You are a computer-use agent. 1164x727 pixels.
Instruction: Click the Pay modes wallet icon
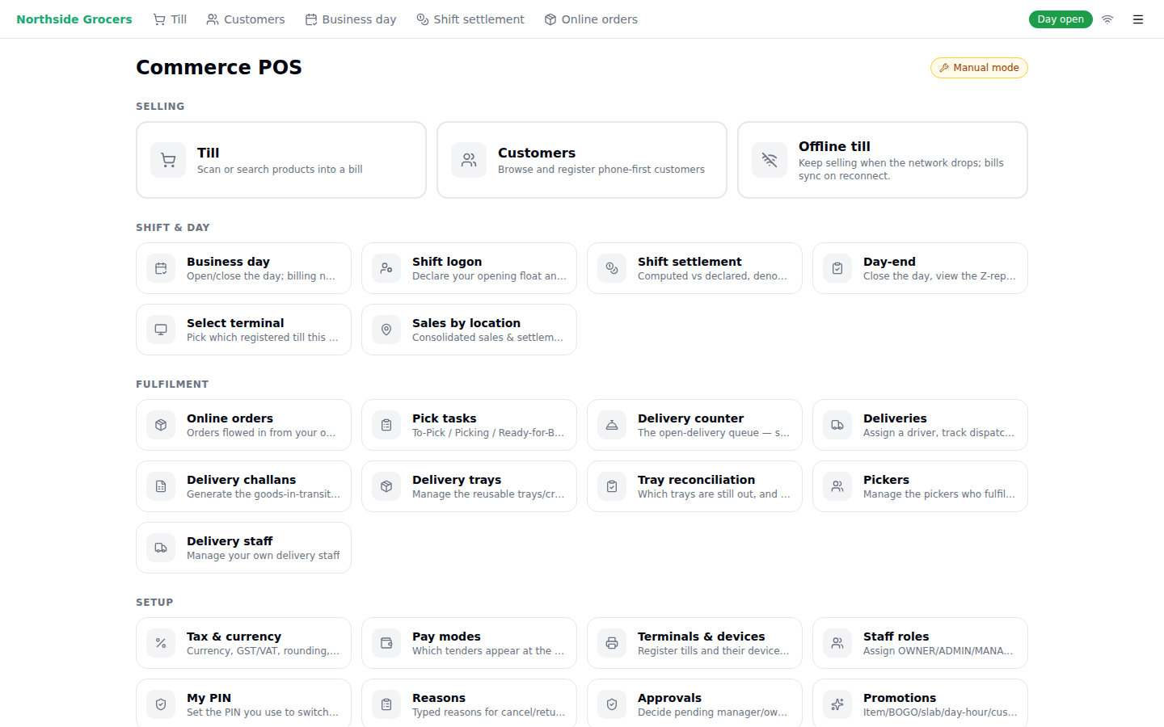click(386, 643)
